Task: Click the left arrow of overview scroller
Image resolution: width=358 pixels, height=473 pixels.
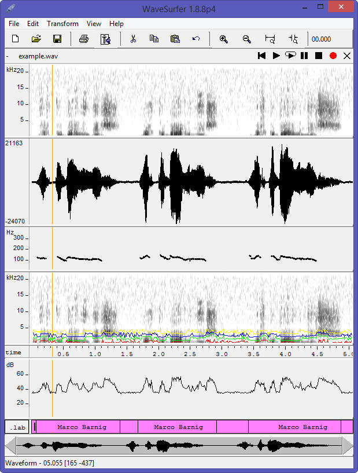Action: click(10, 446)
